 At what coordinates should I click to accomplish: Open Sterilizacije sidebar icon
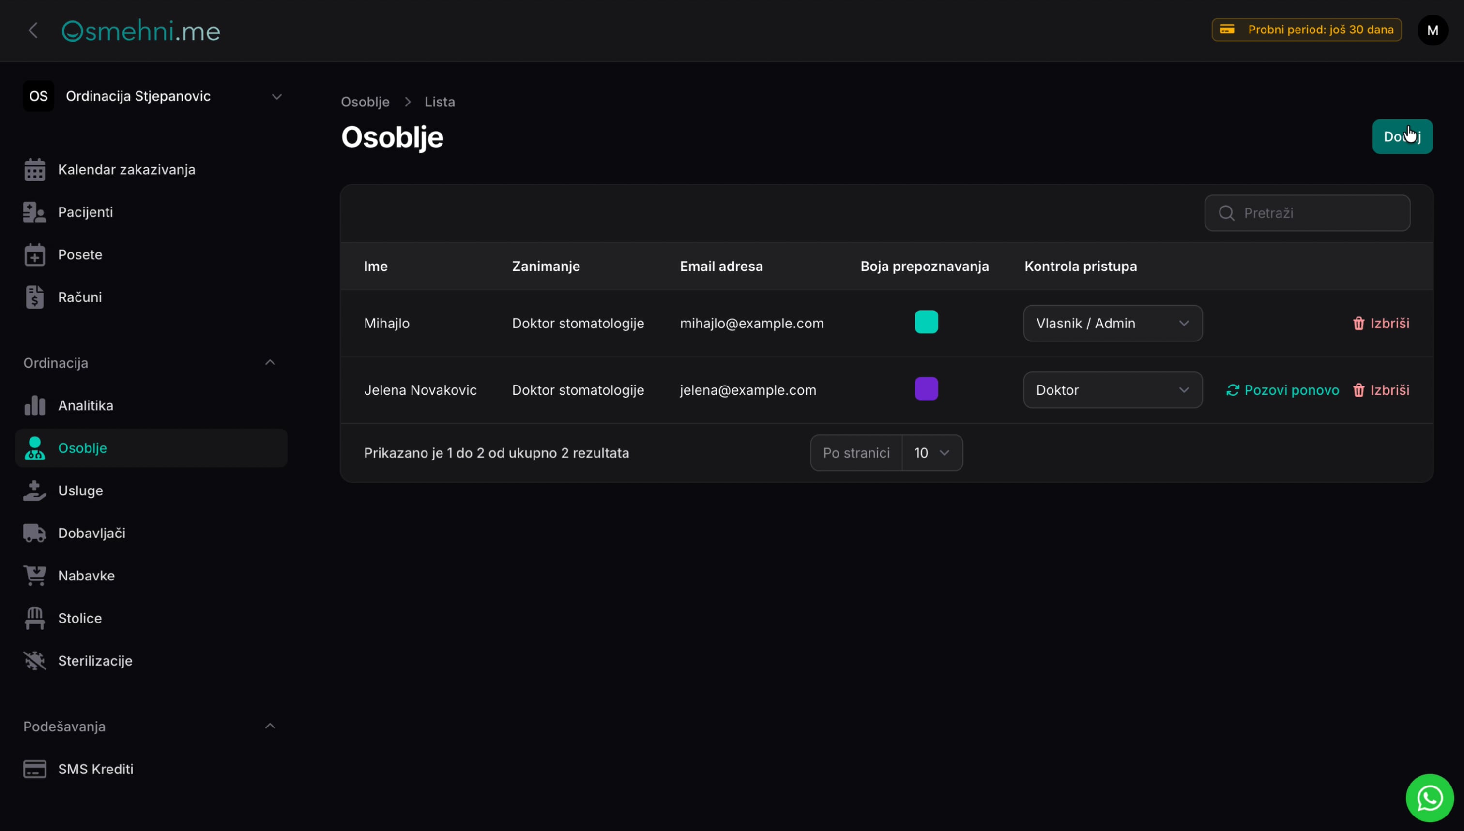click(x=34, y=660)
